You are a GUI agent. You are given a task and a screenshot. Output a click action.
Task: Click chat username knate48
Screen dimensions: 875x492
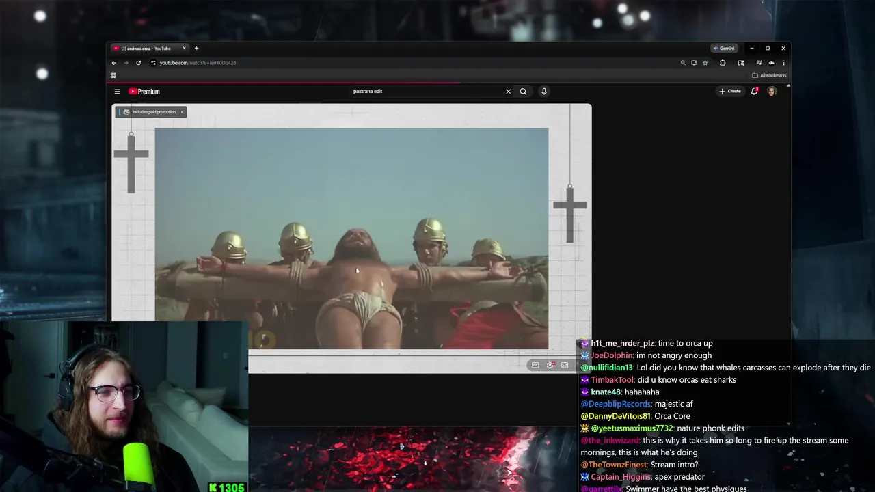click(605, 392)
